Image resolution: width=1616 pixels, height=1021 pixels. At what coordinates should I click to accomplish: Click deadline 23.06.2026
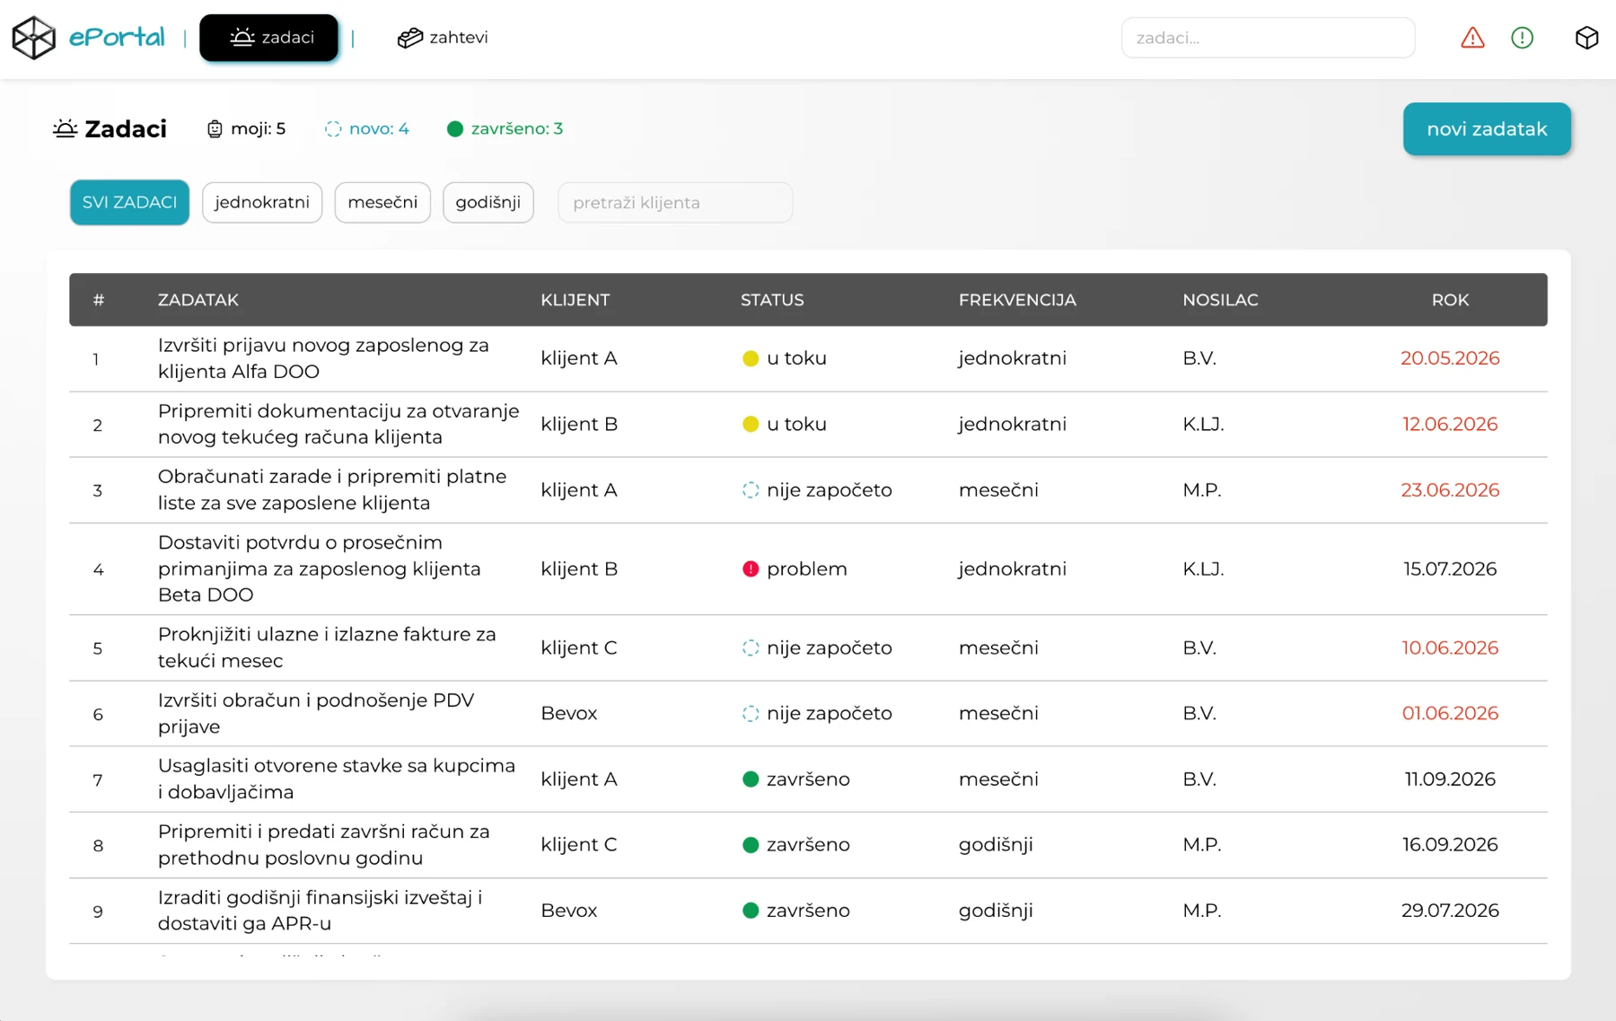coord(1450,490)
